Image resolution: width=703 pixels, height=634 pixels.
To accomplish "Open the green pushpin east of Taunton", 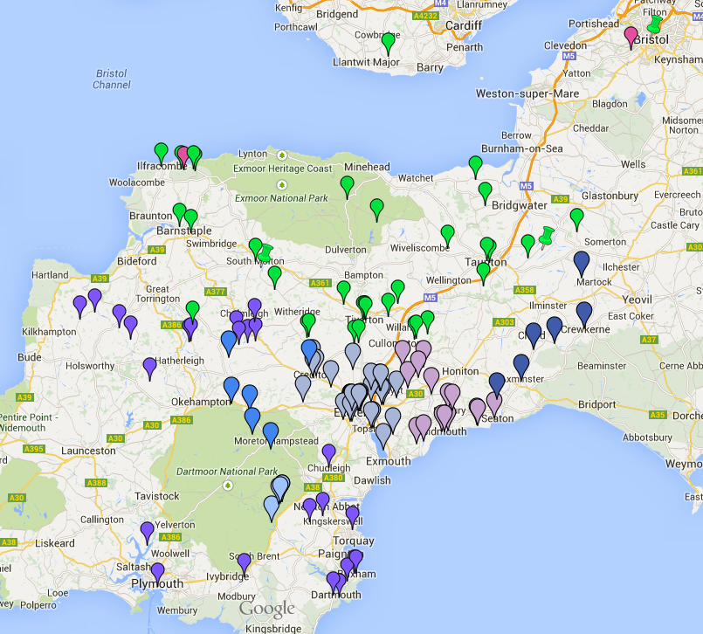I will 547,235.
